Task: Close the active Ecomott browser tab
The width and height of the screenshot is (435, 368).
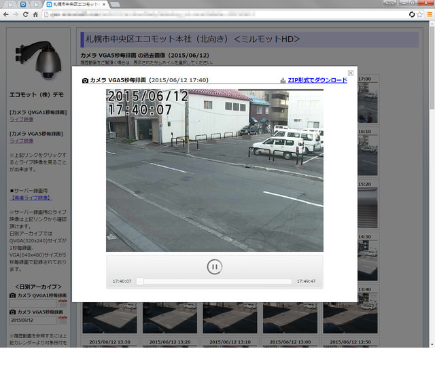Action: coord(104,5)
